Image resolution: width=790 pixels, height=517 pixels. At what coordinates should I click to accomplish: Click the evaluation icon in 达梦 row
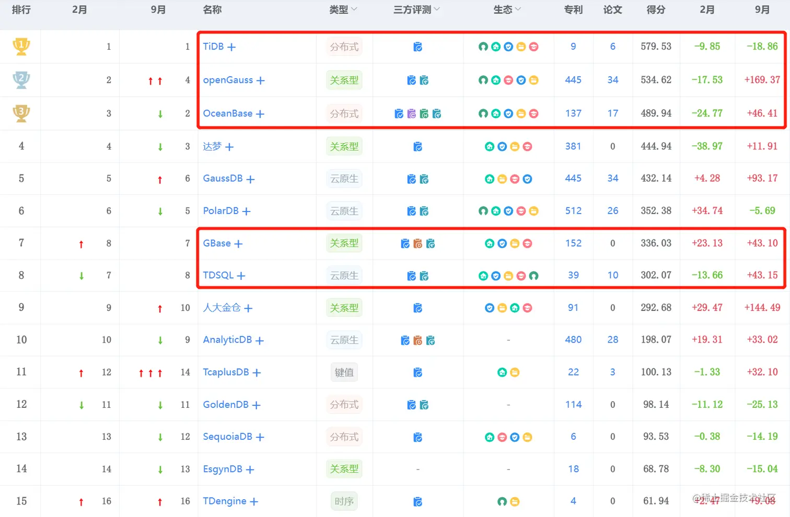pos(418,147)
